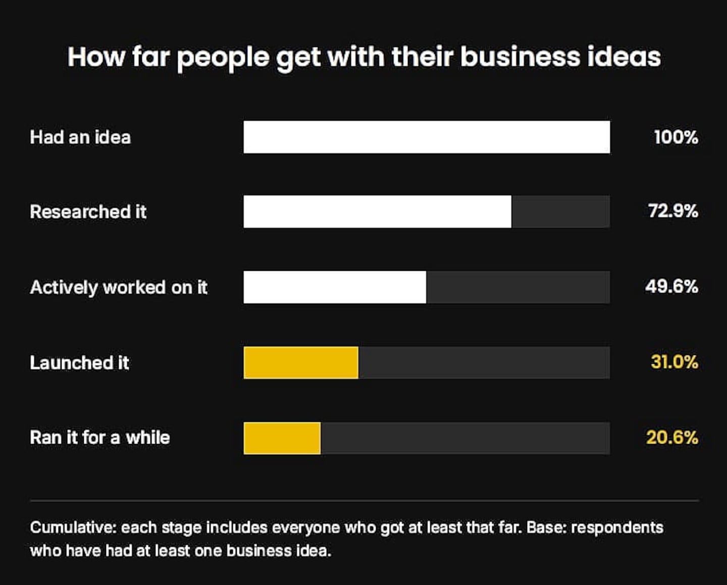Click the yellow 'Ran it for a while' bar
This screenshot has width=727, height=585.
pos(282,438)
